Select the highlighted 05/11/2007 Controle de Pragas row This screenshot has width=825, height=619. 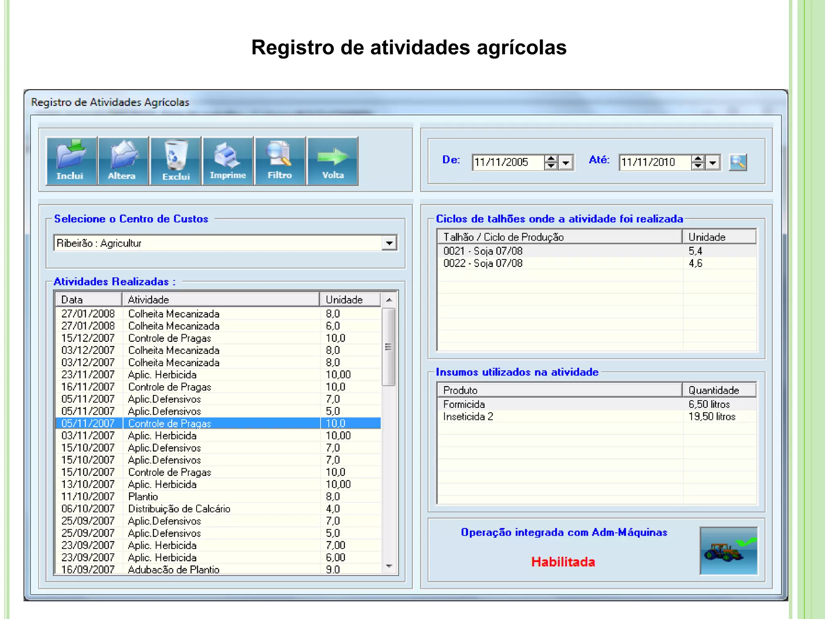pos(218,423)
